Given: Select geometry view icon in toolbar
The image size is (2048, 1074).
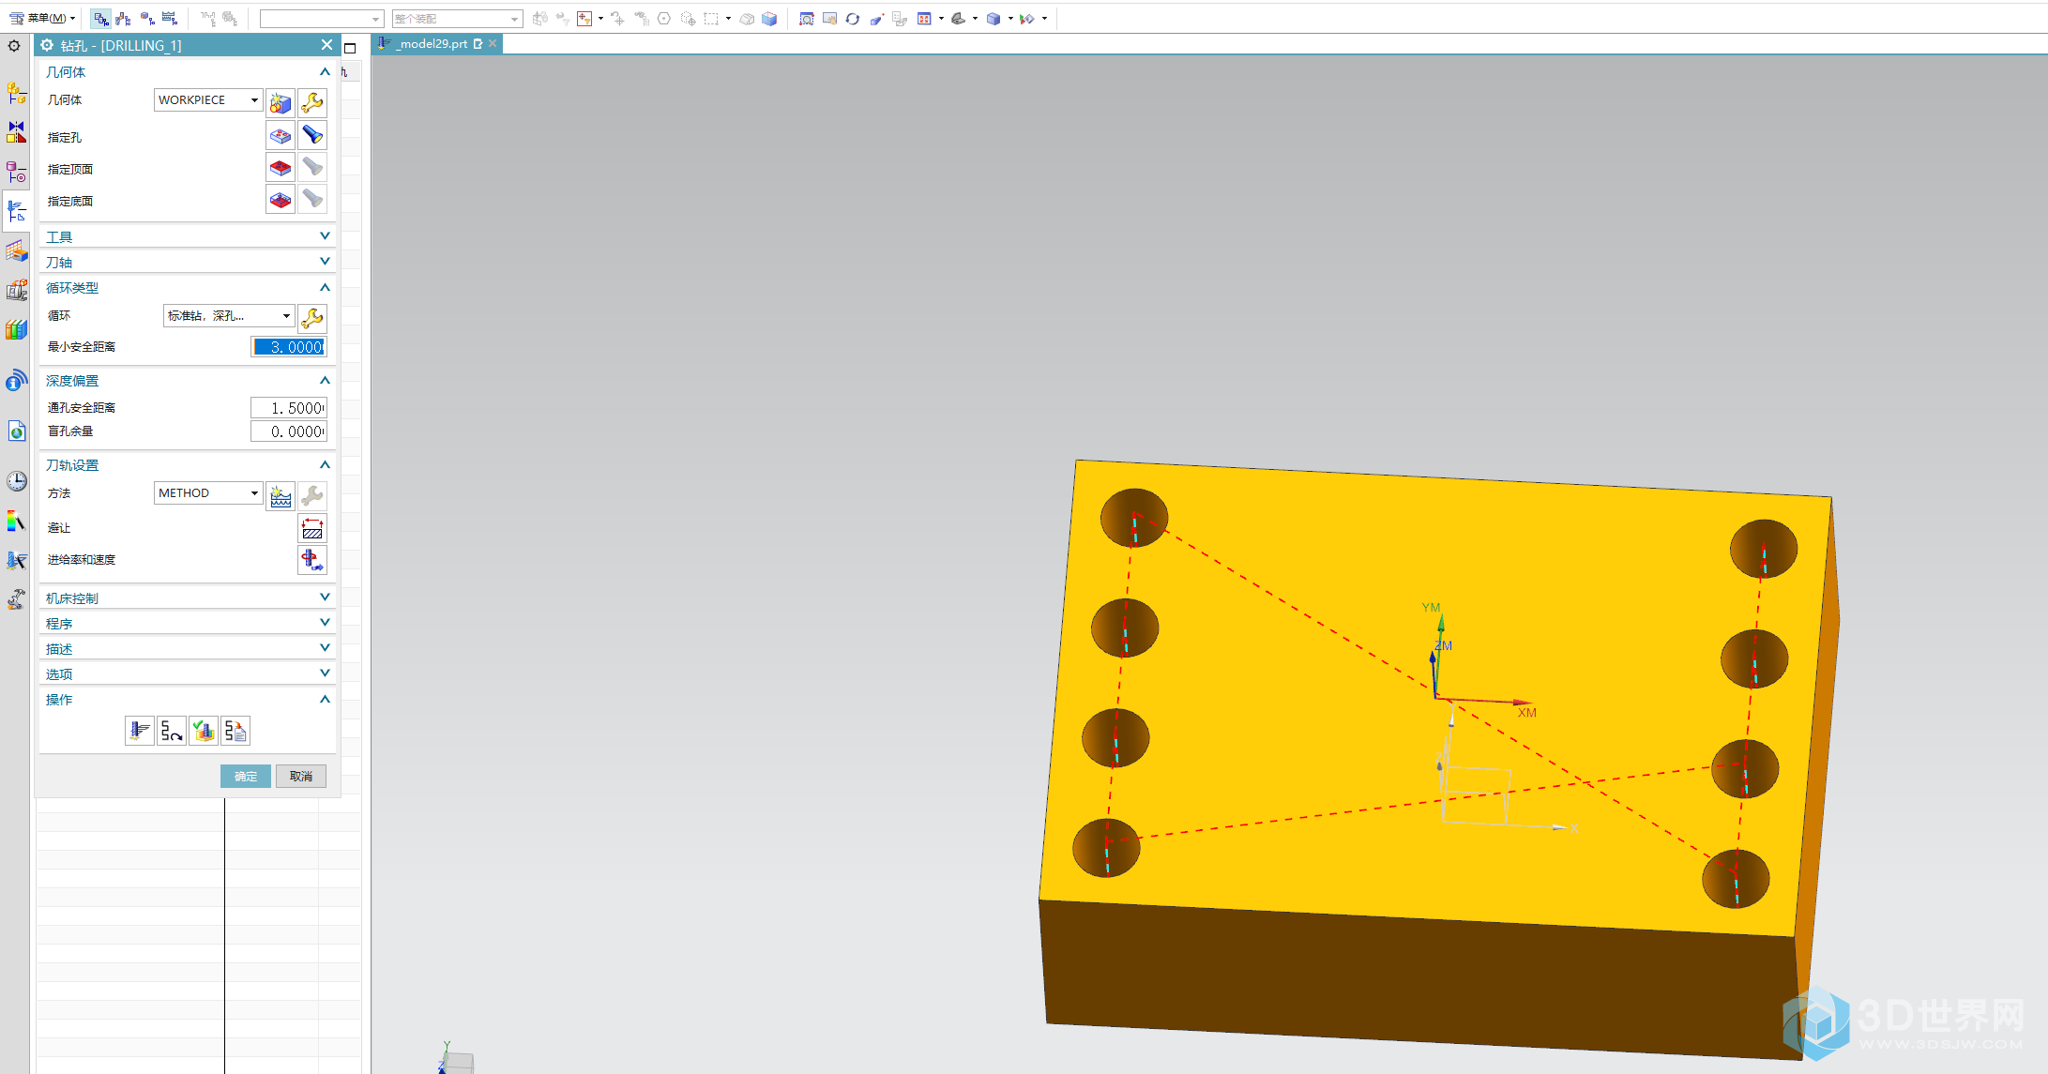Looking at the screenshot, I should (147, 19).
